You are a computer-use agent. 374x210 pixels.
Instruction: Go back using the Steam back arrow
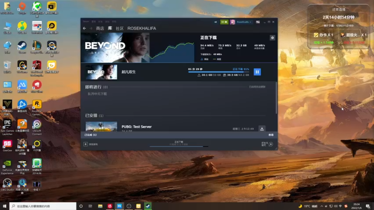85,28
